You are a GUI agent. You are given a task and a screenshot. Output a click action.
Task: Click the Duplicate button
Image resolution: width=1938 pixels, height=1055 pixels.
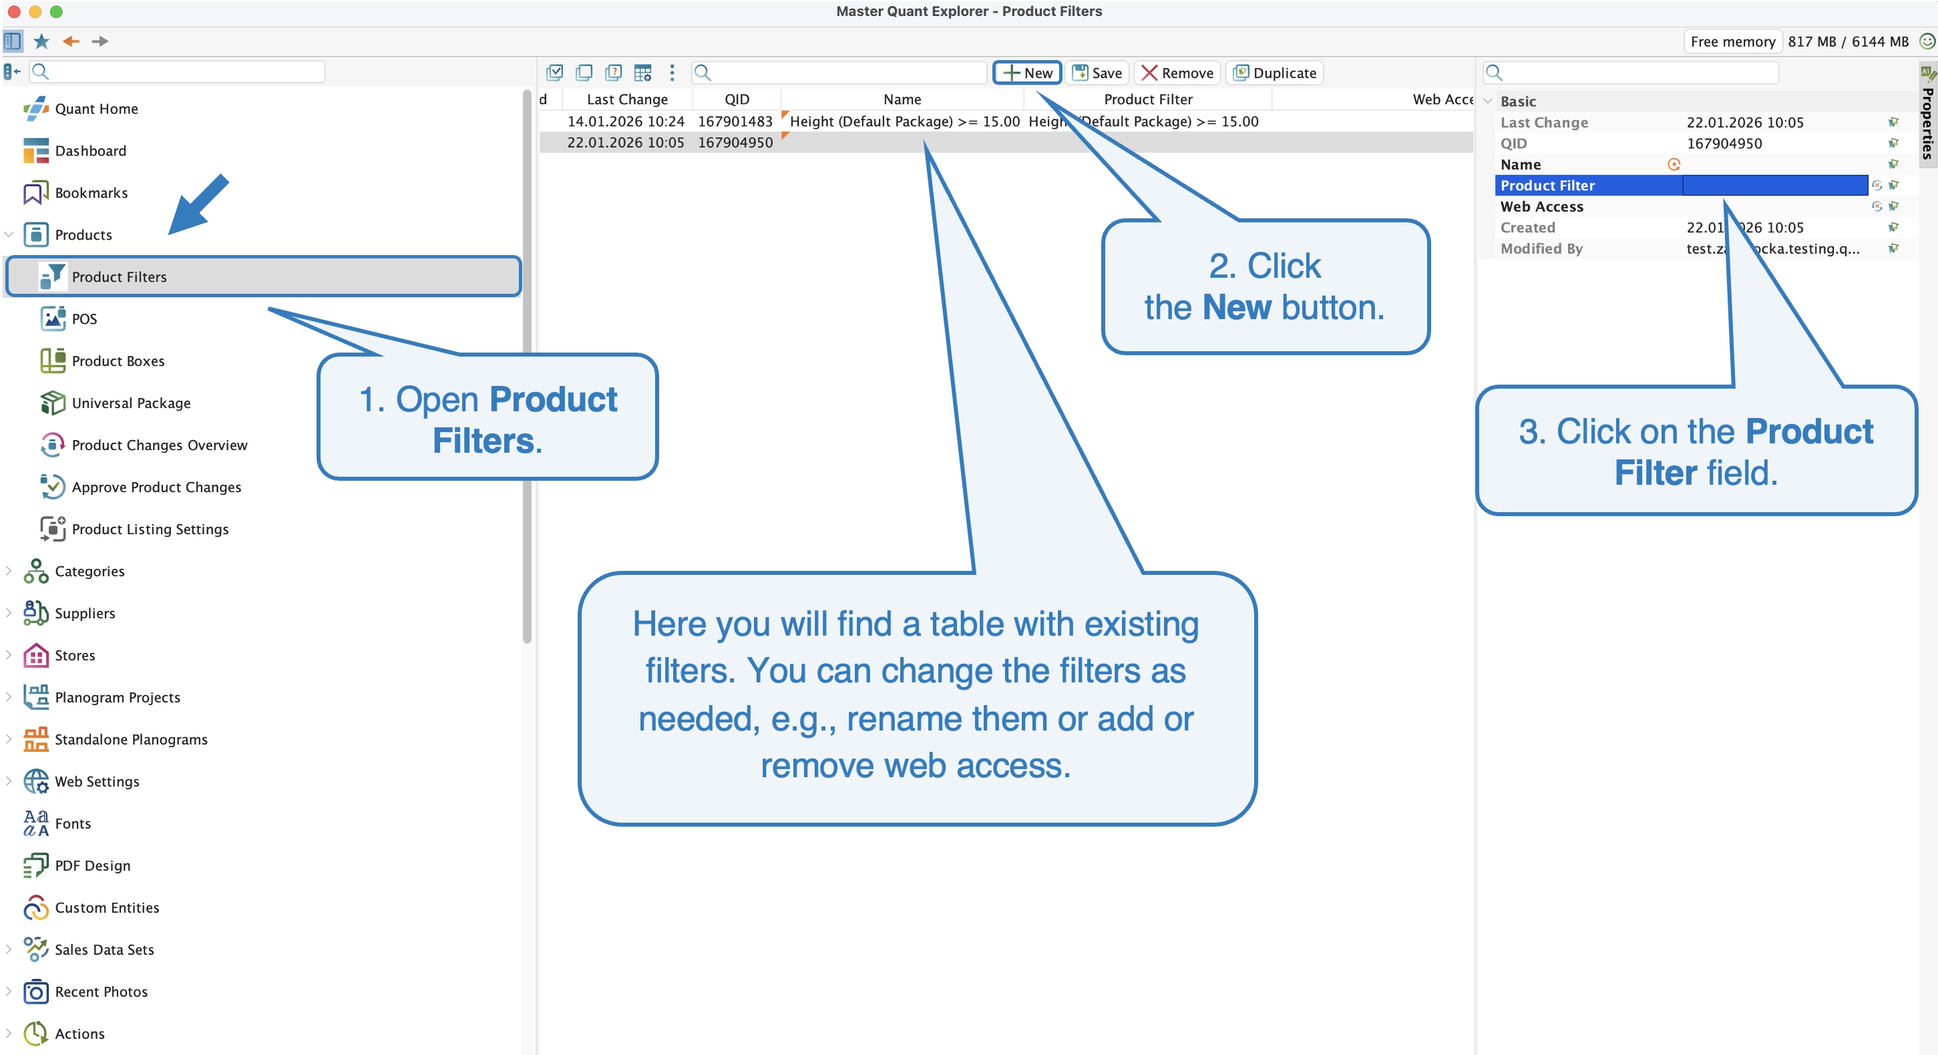[x=1276, y=72]
